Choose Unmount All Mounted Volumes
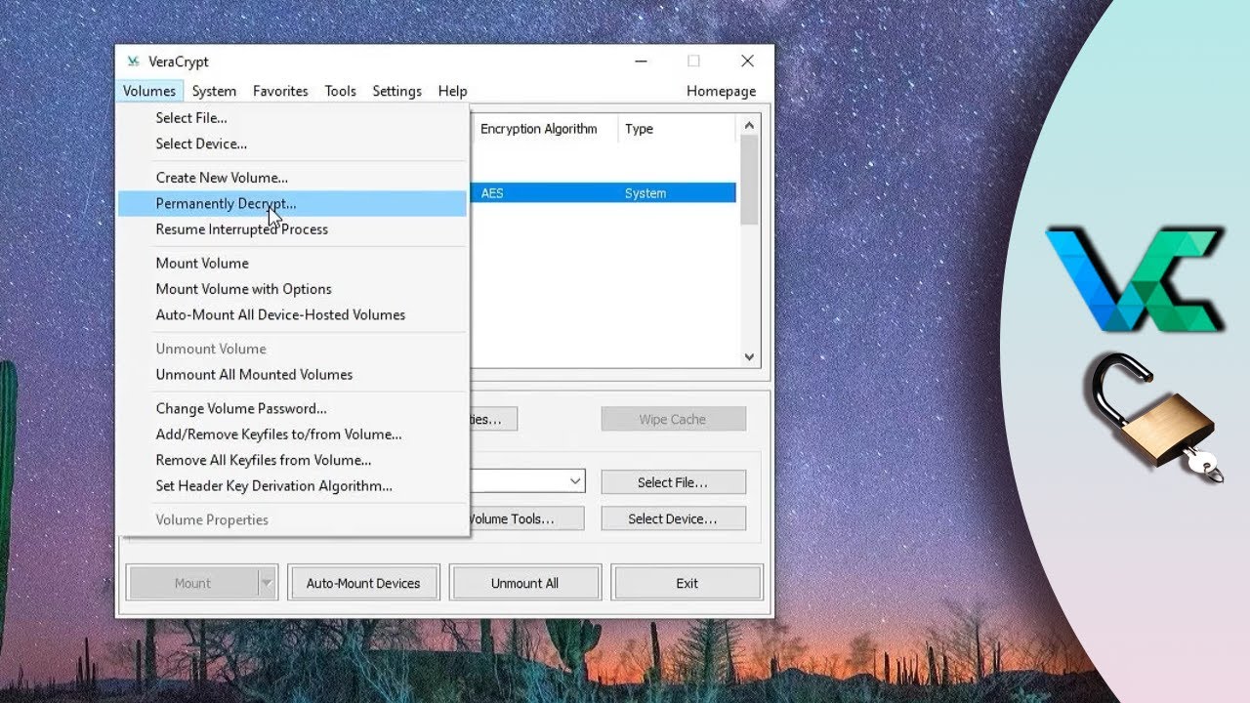This screenshot has height=703, width=1250. coord(292,374)
